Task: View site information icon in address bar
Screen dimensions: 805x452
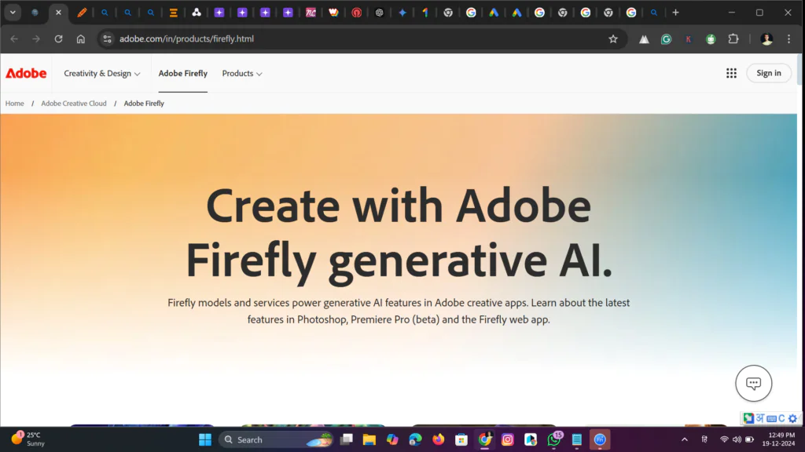Action: pos(107,39)
